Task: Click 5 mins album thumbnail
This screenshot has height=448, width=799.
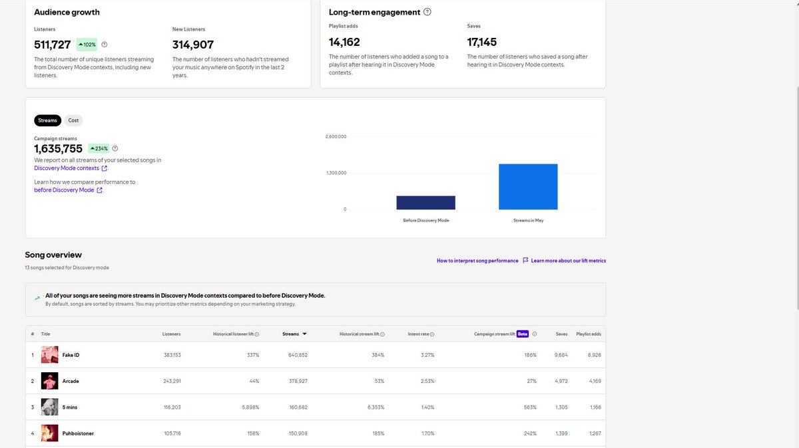Action: (50, 407)
